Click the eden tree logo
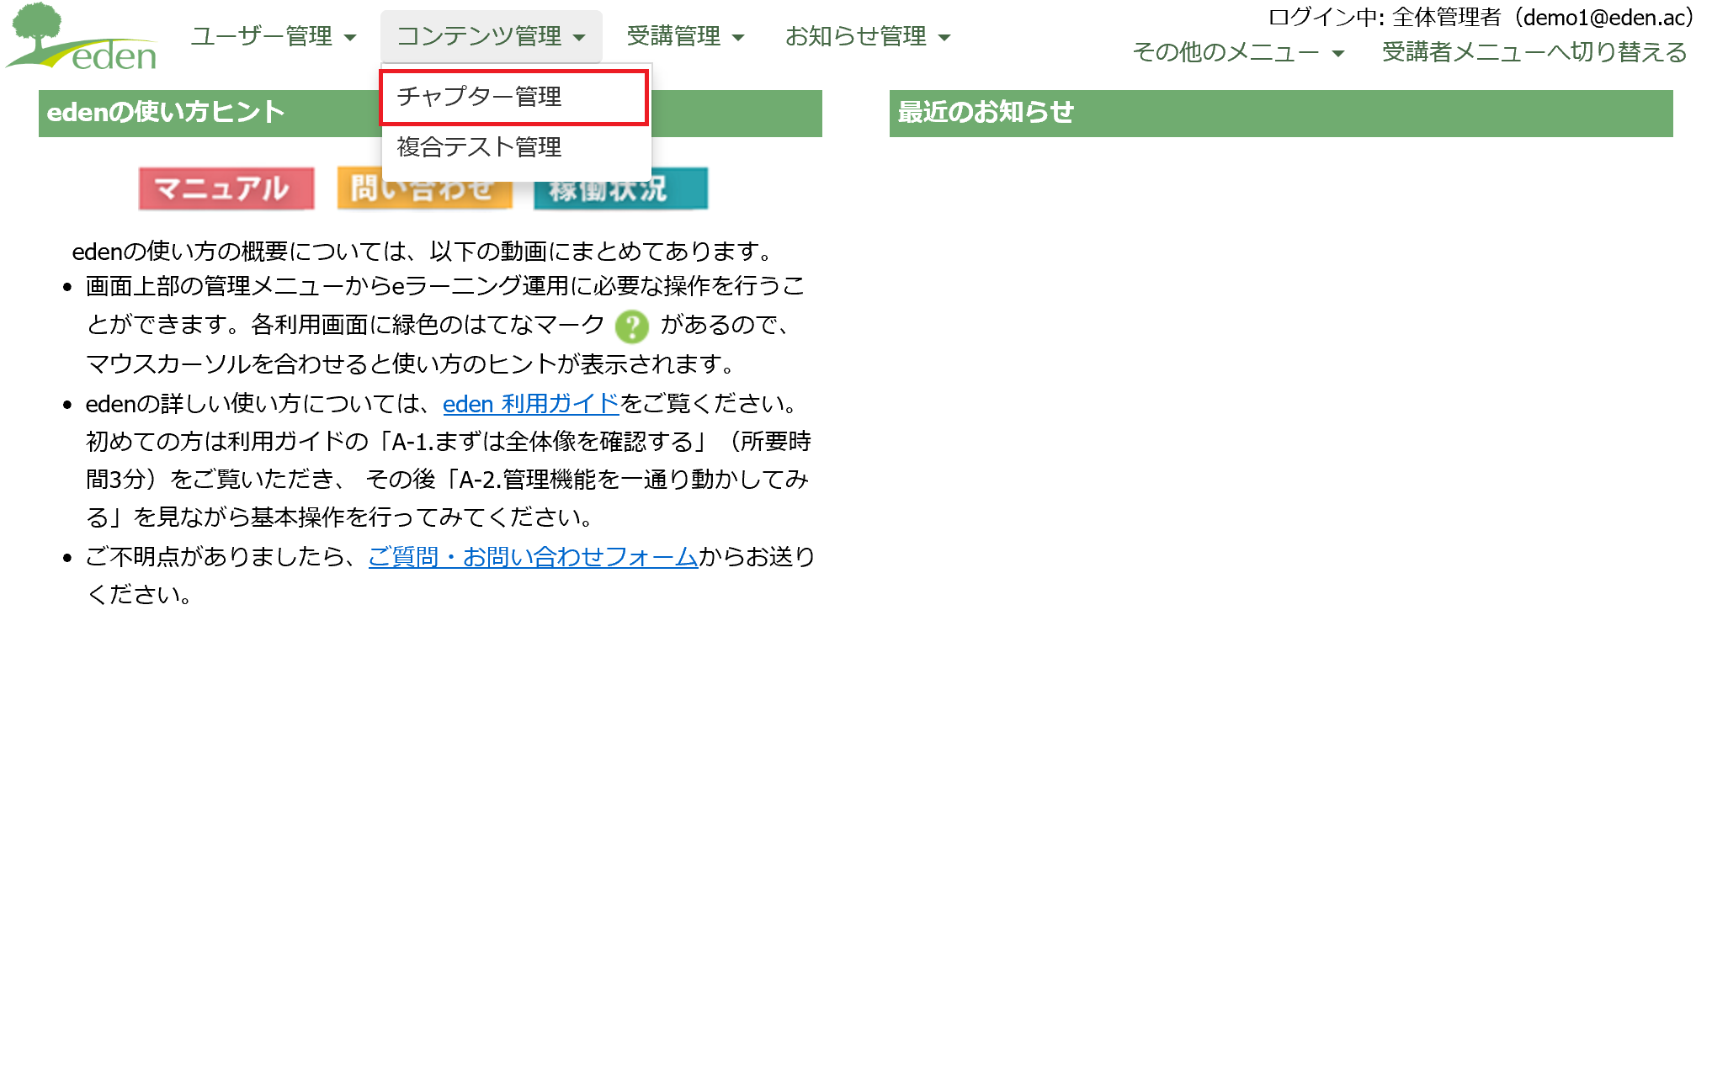 [x=81, y=37]
